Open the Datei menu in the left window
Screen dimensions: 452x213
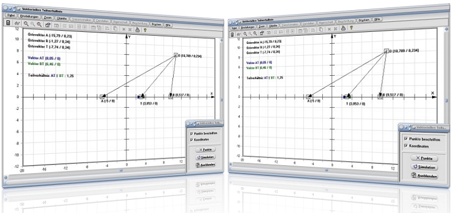[11, 15]
